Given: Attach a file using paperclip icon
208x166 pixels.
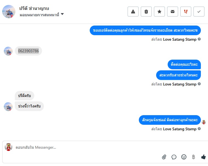Looking at the screenshot, I should tap(164, 157).
